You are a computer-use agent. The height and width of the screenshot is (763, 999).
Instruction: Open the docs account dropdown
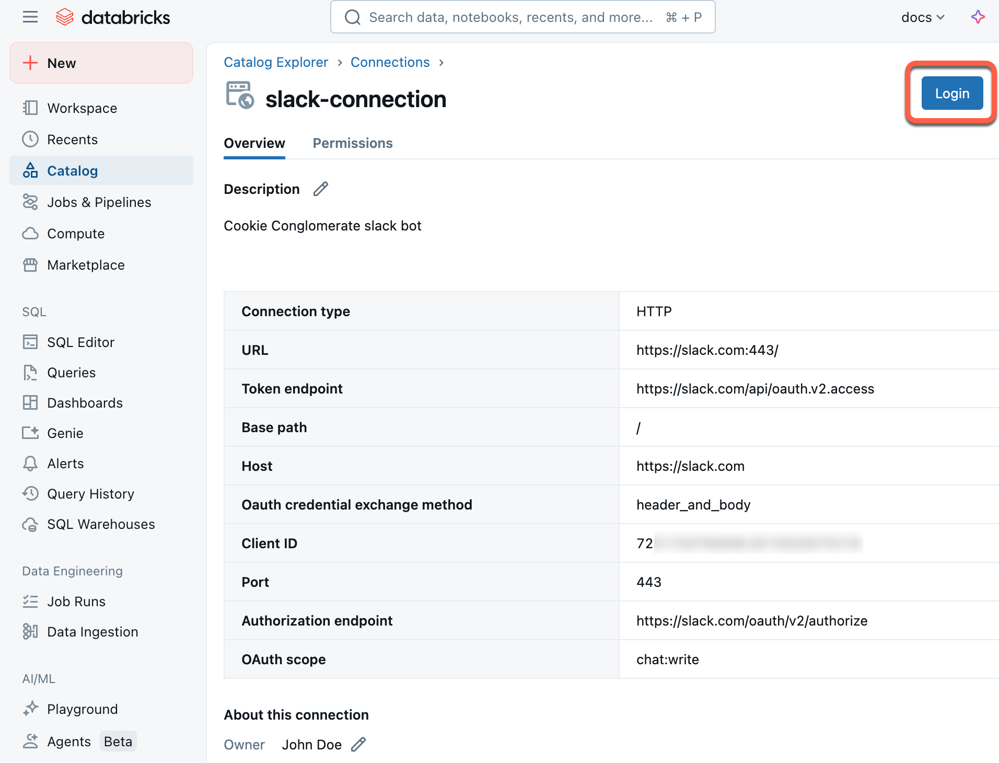(x=923, y=17)
